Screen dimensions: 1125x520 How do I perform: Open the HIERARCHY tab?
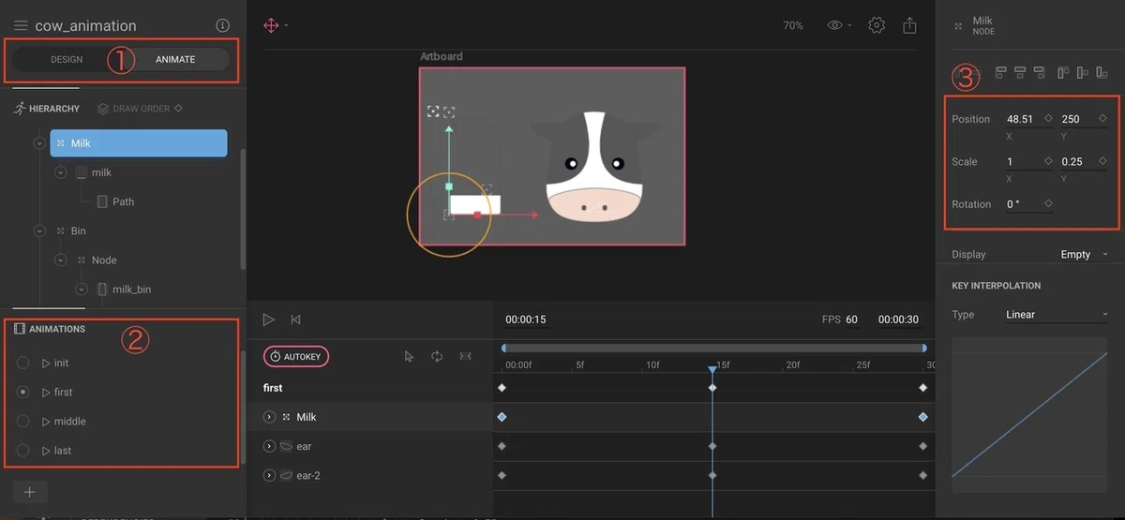[x=47, y=109]
